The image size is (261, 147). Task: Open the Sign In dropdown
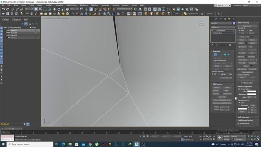[223, 5]
